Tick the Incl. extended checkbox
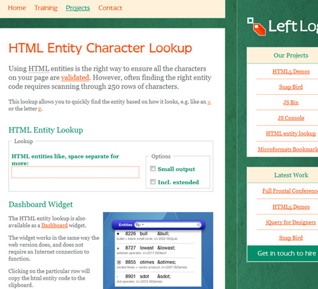This screenshot has width=318, height=289. (153, 181)
